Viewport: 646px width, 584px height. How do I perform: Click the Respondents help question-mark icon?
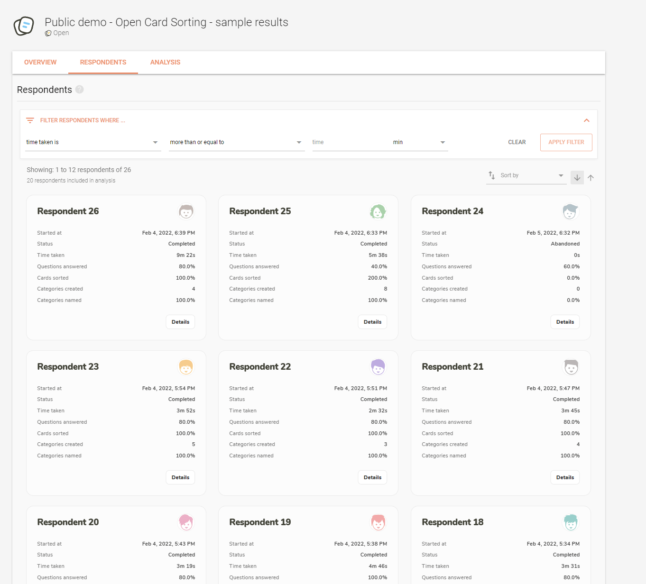(x=79, y=90)
